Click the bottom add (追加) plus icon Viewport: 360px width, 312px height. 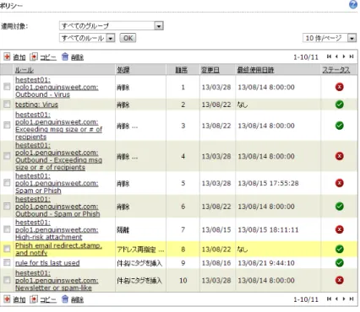7,299
